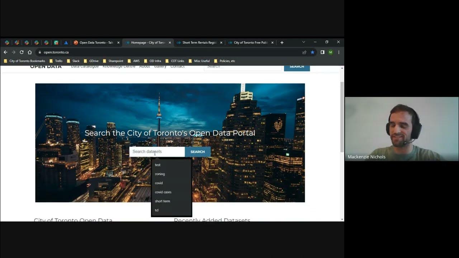Viewport: 459px width, 258px height.
Task: Close the Open Data Toronto - Talk tab
Action: click(x=118, y=43)
